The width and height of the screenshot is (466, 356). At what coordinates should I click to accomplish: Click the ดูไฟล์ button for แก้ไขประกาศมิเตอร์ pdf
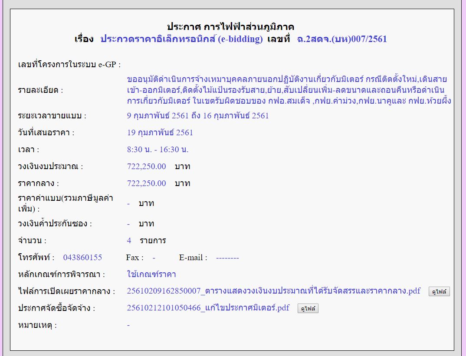click(308, 308)
